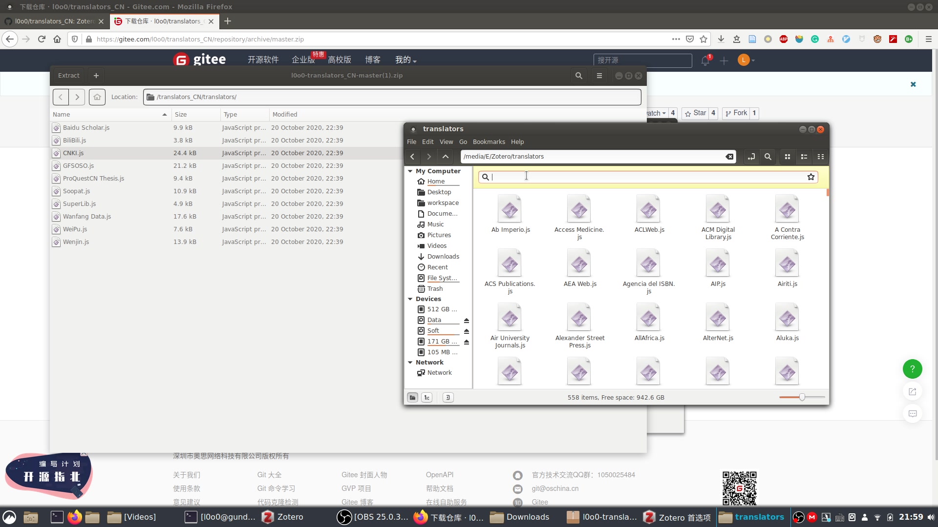Click the Extract menu in archive manager
938x527 pixels.
pos(68,75)
